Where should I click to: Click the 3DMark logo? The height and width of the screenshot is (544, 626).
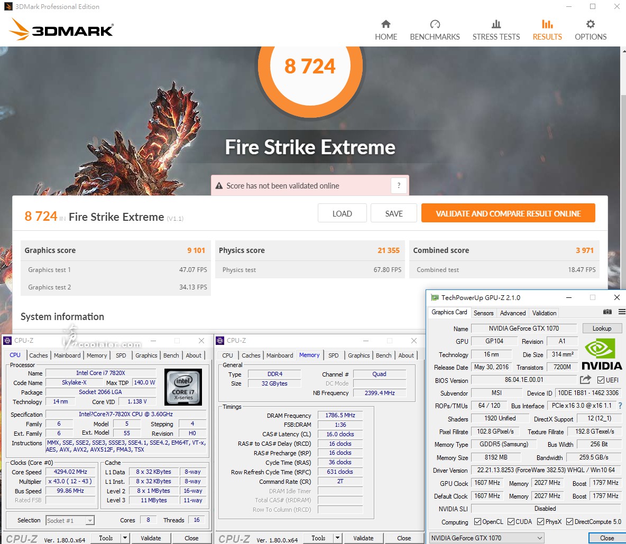coord(61,30)
